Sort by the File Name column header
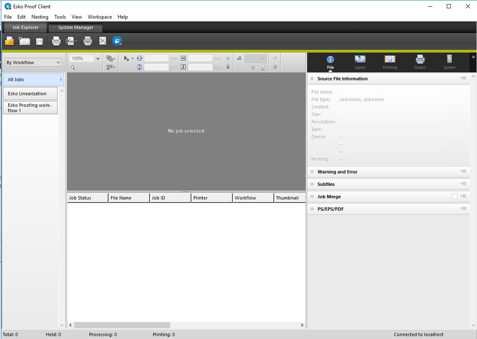The width and height of the screenshot is (477, 339). [129, 198]
